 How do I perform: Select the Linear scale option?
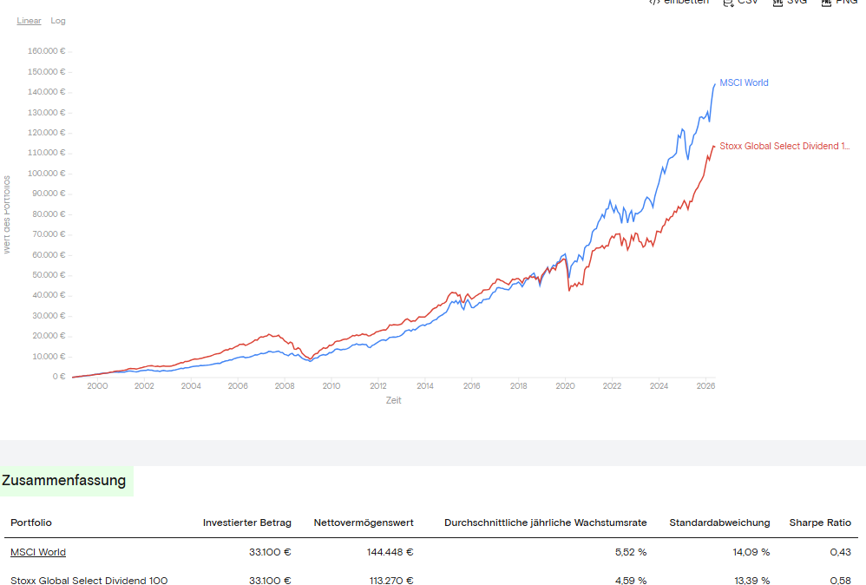(x=29, y=21)
